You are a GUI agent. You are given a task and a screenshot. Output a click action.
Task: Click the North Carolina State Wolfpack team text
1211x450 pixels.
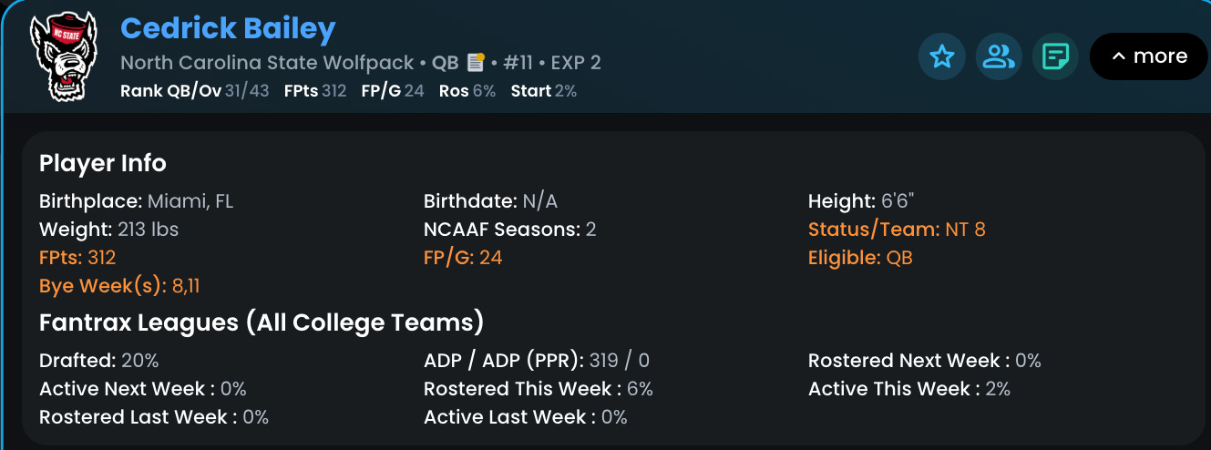(267, 63)
